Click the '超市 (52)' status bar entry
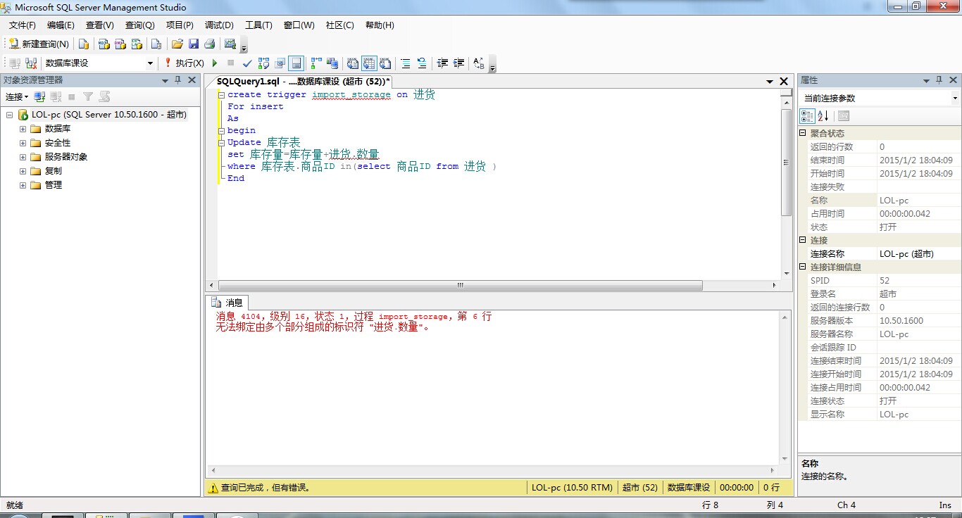Viewport: 962px width, 518px height. (x=639, y=487)
